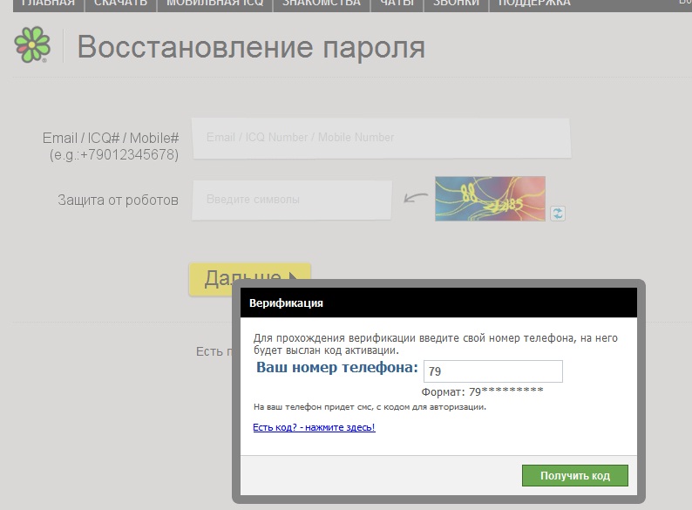Click the 'Введите символы' captcha field
This screenshot has height=510, width=692.
pyautogui.click(x=292, y=200)
